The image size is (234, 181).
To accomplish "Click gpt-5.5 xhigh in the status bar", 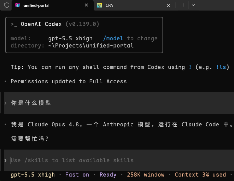I will click(x=33, y=175).
